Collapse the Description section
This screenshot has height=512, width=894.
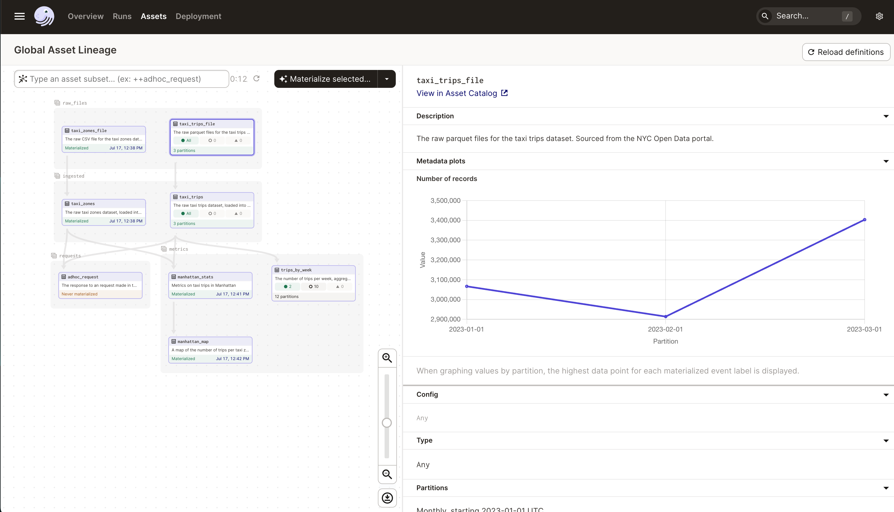[x=886, y=116]
